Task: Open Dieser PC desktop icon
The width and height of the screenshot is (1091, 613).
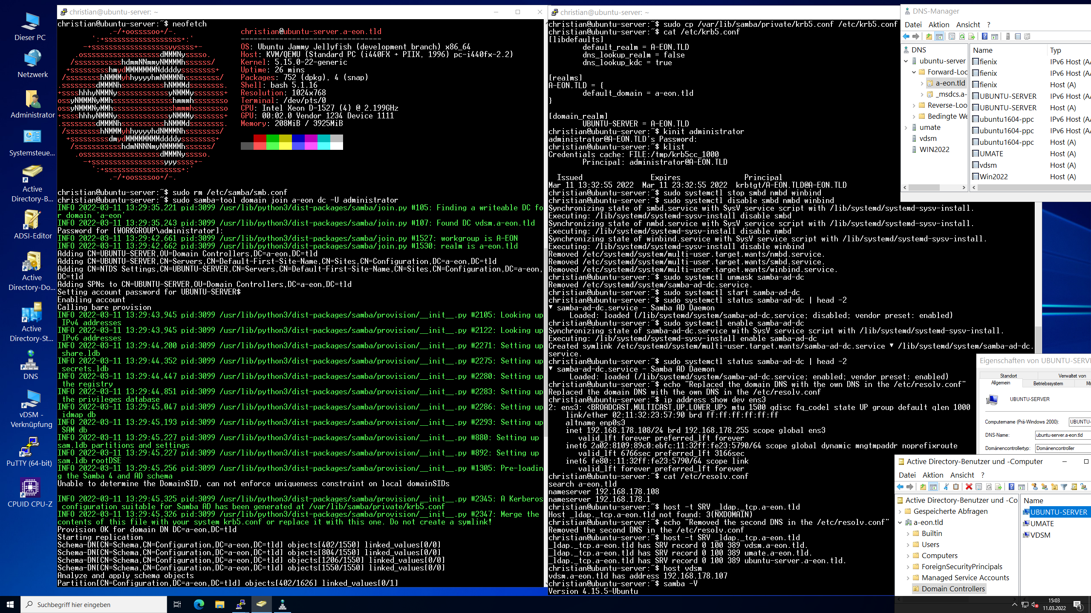Action: (x=30, y=26)
